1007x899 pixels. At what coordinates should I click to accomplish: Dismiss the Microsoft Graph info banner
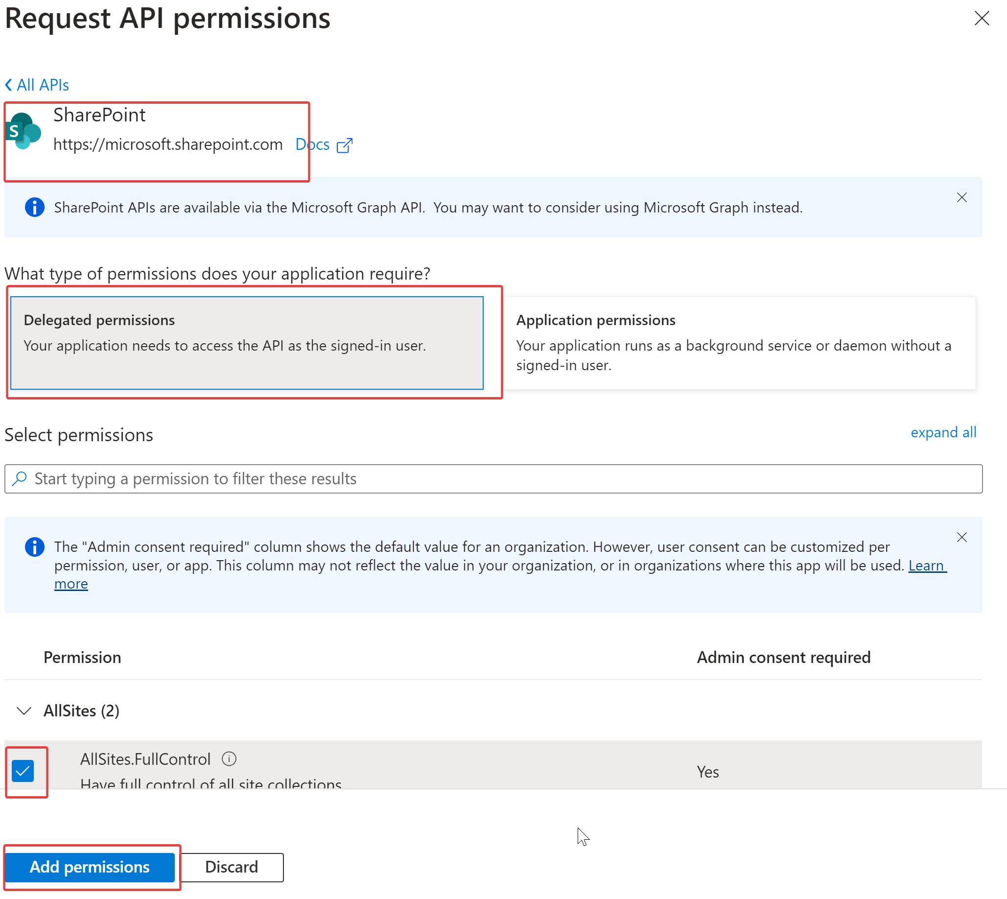click(x=961, y=198)
